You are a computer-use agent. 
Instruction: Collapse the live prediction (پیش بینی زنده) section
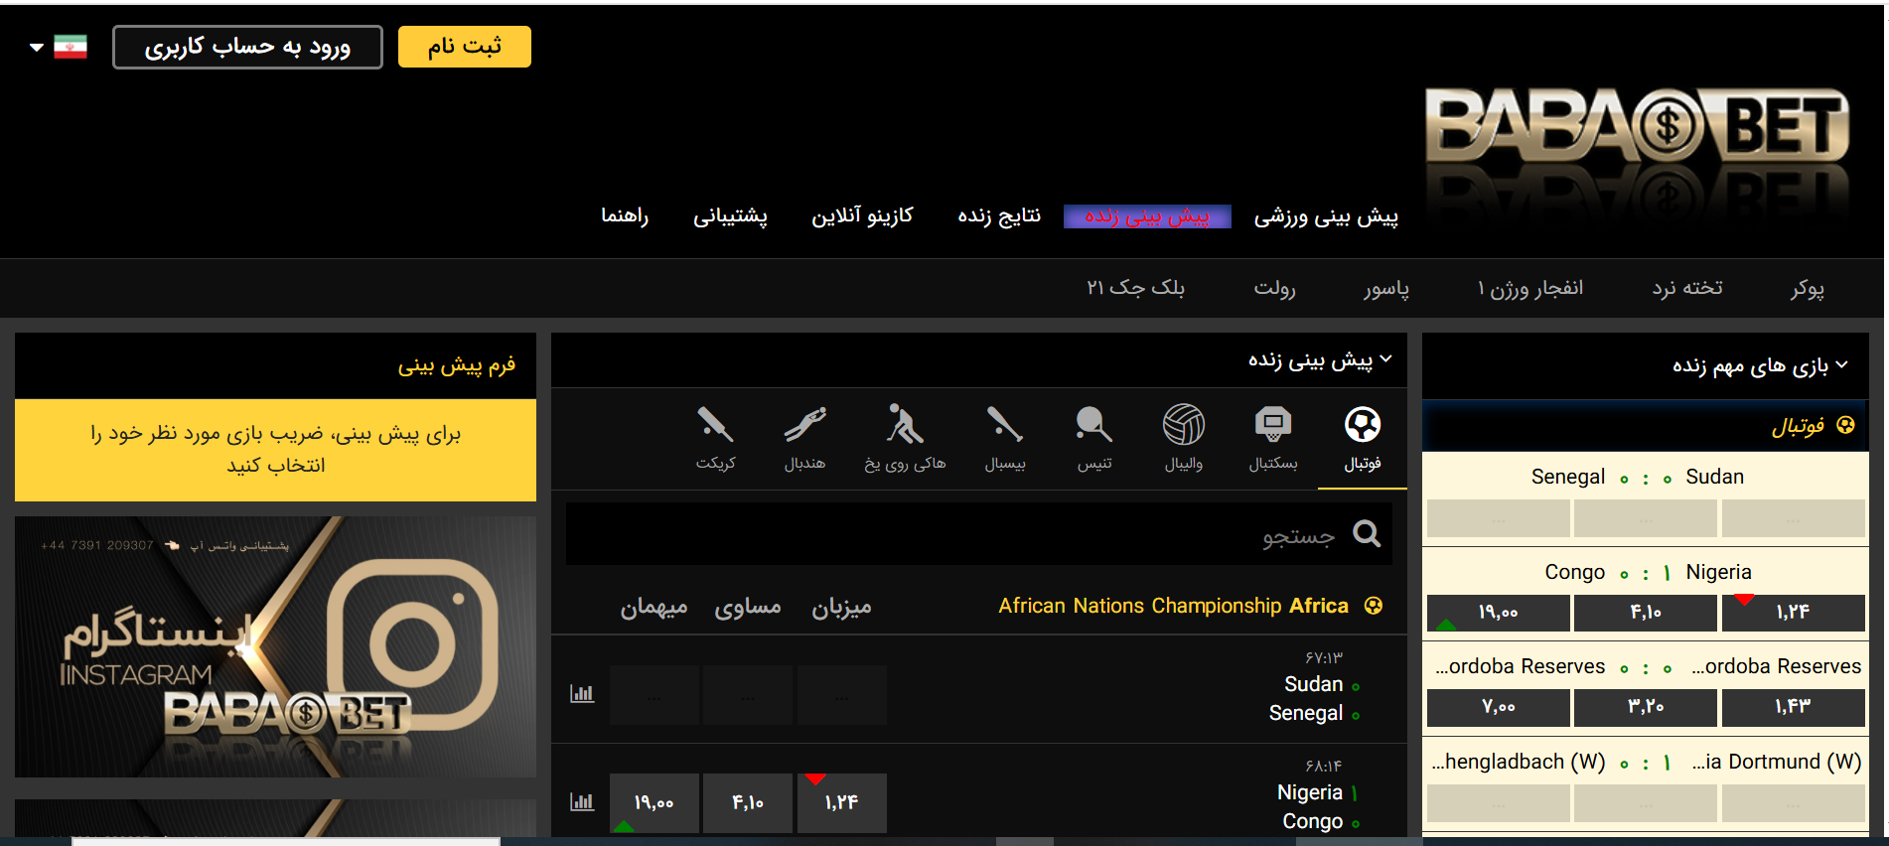click(x=1386, y=359)
